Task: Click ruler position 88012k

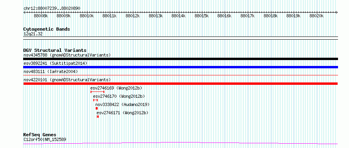Action: coord(133,16)
